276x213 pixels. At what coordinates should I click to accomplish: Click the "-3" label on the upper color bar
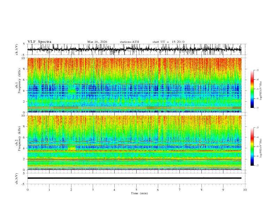pyautogui.click(x=257, y=70)
